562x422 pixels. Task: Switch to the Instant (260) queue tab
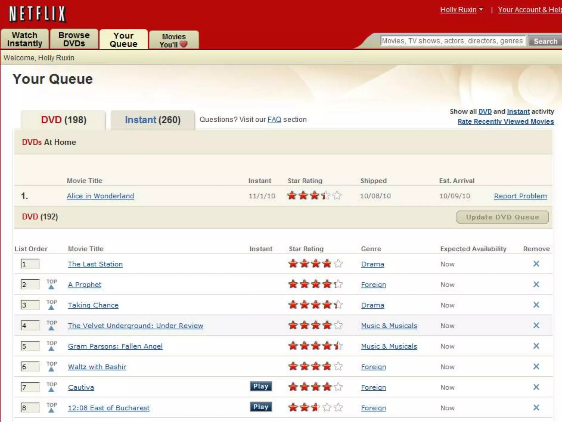click(153, 120)
